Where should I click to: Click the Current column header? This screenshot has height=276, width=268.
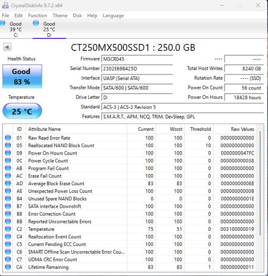[141, 129]
